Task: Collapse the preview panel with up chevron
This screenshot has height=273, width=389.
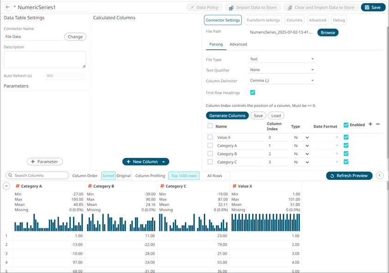Action: [x=6, y=186]
